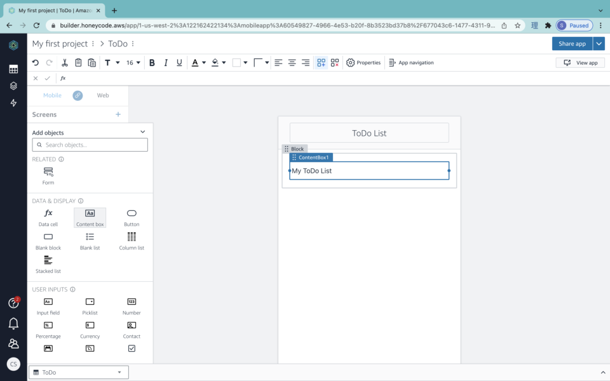Toggle underline formatting in toolbar
The image size is (610, 381).
[x=179, y=62]
